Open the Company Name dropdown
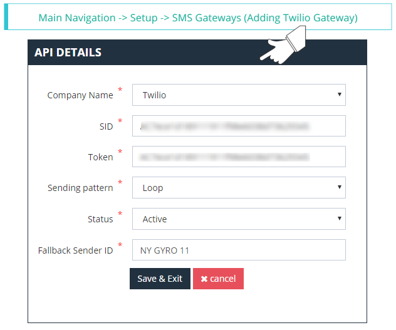 pos(239,95)
